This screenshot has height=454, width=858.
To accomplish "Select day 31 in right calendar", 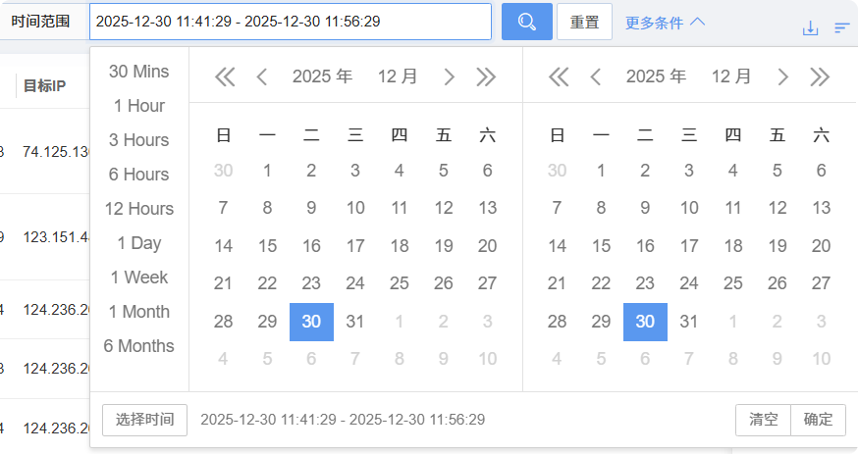I will coord(689,322).
